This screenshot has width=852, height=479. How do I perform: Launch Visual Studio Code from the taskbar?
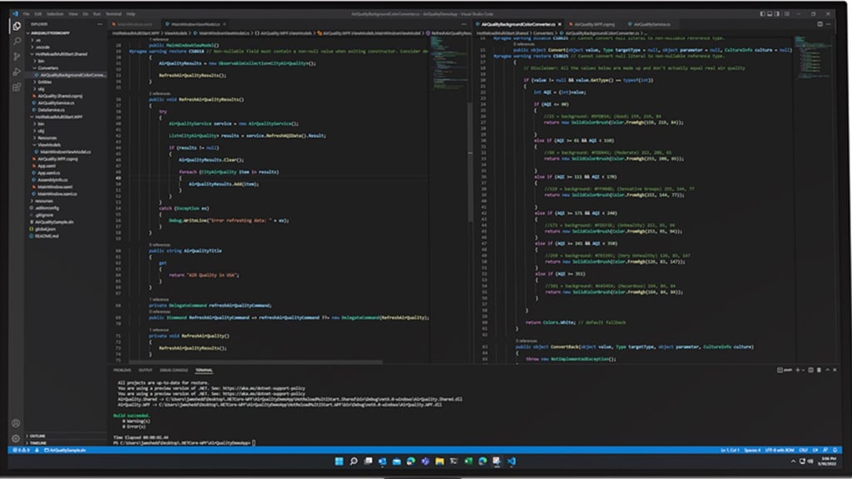(x=511, y=462)
